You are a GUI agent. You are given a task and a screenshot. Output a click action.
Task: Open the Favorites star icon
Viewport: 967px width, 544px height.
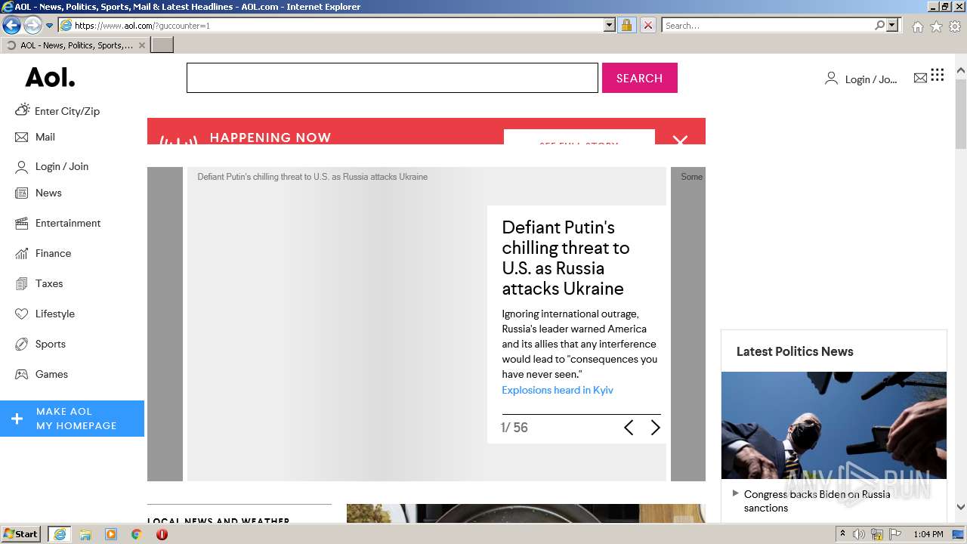click(x=936, y=26)
